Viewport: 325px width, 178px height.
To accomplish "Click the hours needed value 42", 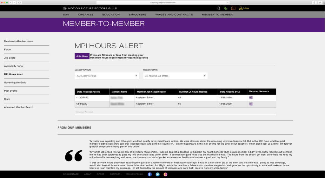I will pos(180,98).
